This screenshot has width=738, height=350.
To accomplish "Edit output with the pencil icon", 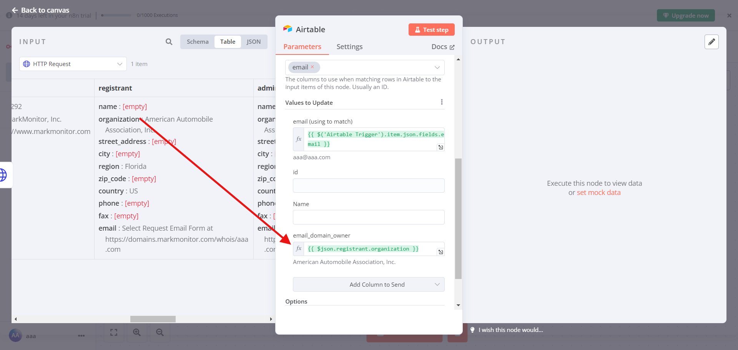I will point(711,42).
